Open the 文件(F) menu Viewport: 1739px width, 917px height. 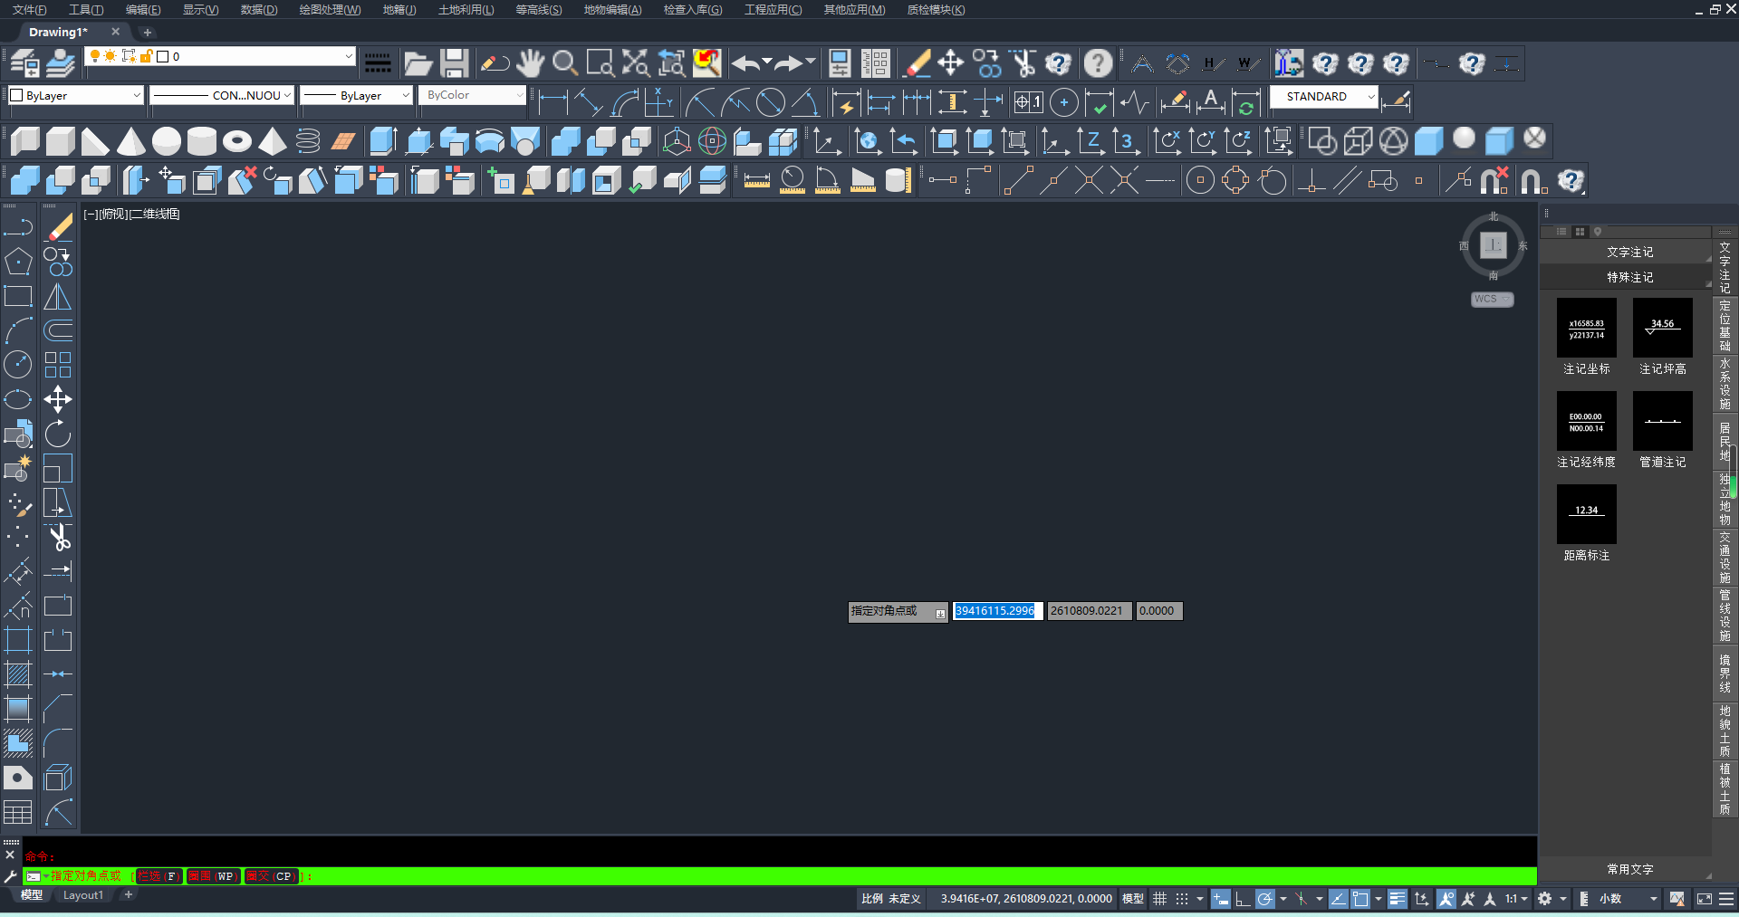coord(29,10)
